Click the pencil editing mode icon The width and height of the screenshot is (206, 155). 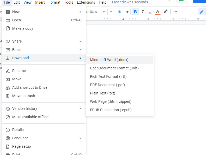coord(201,12)
